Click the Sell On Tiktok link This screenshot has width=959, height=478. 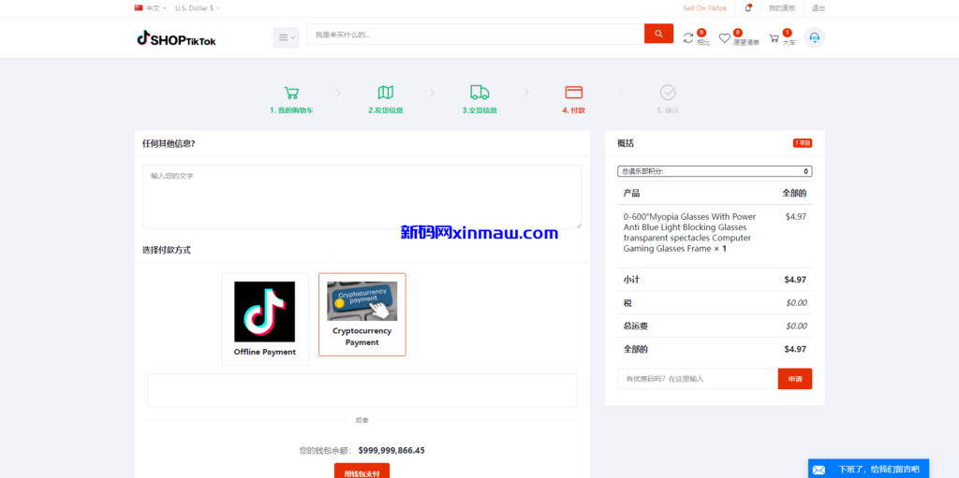704,7
